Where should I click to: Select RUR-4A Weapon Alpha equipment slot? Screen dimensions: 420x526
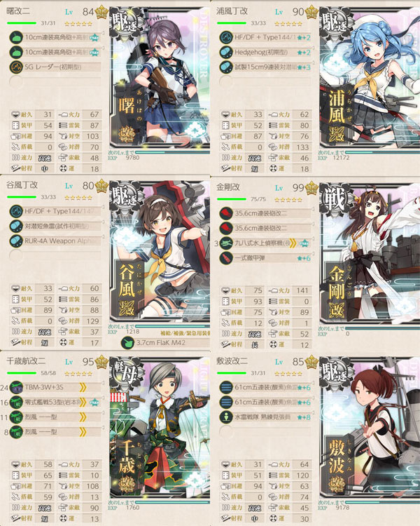tap(55, 241)
